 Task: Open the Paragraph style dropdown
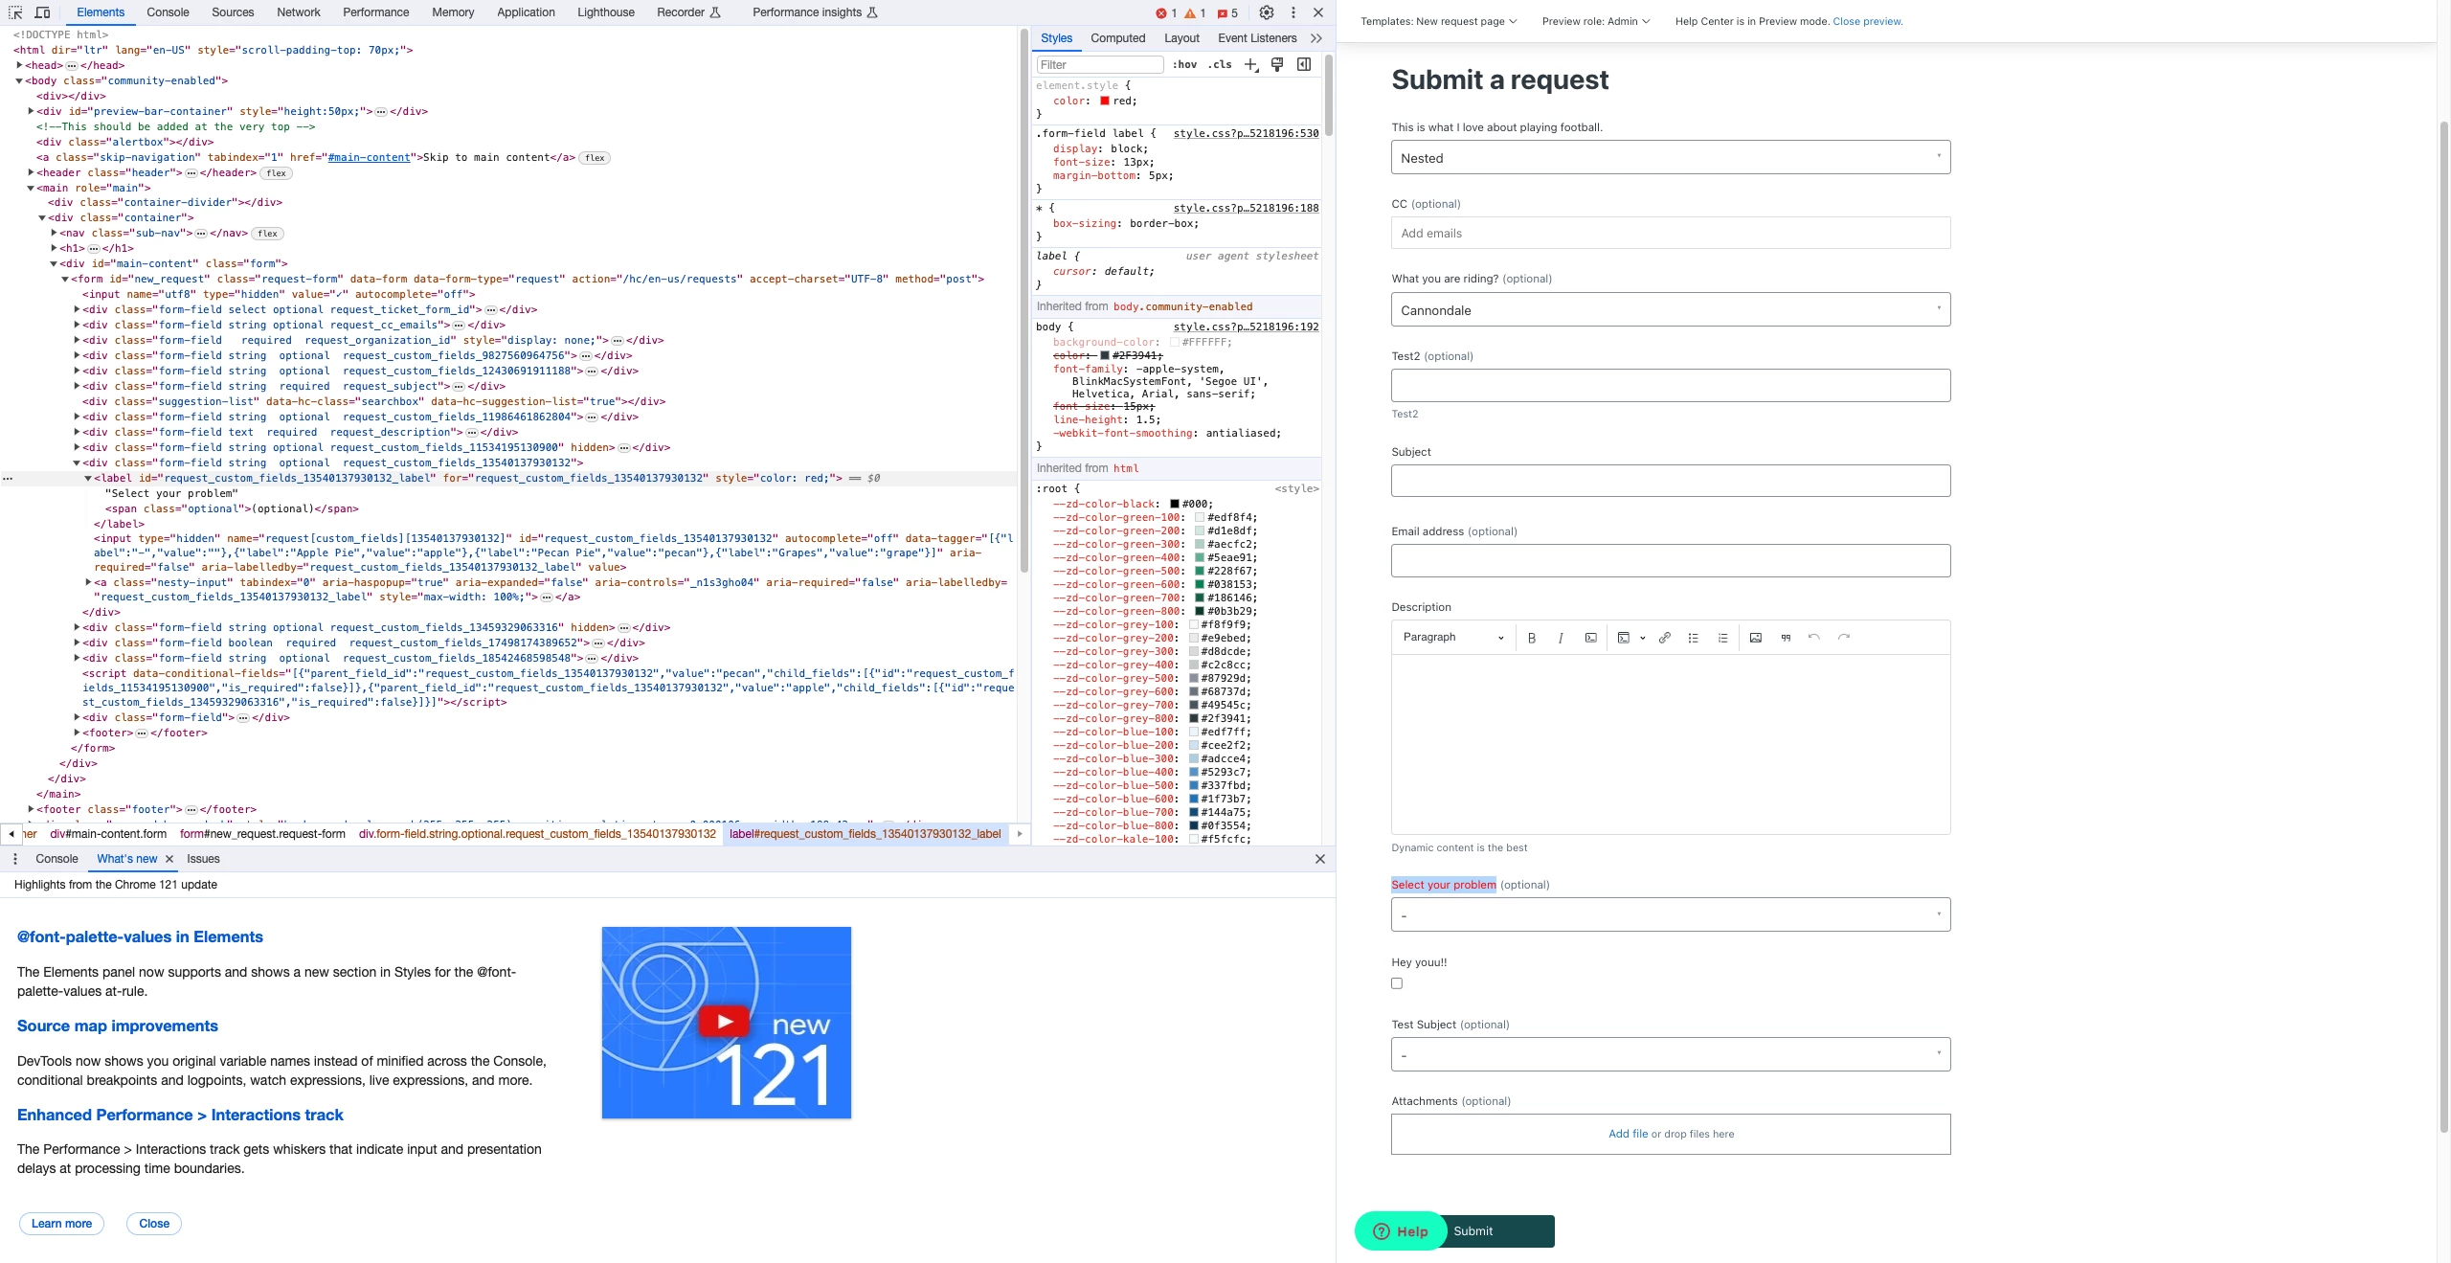pos(1452,638)
